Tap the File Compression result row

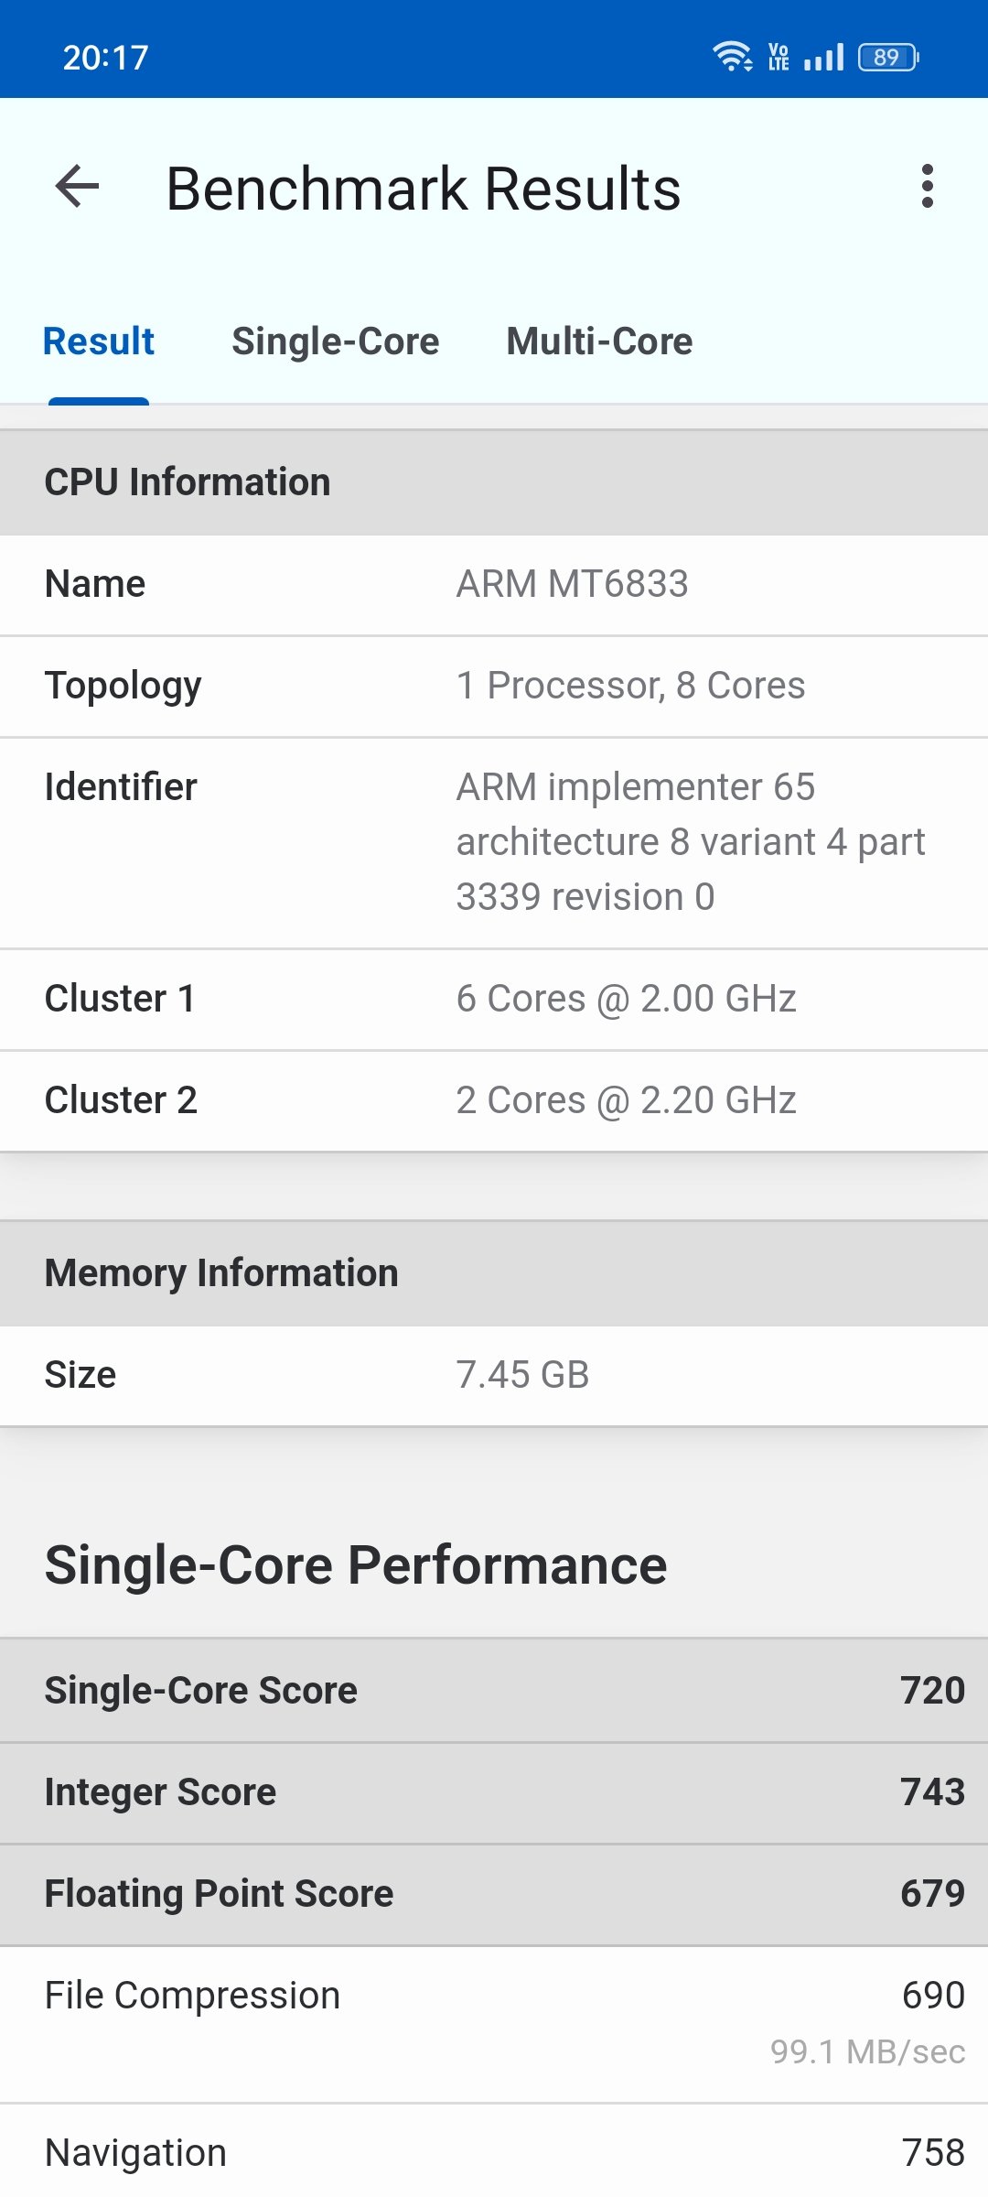(x=494, y=2024)
